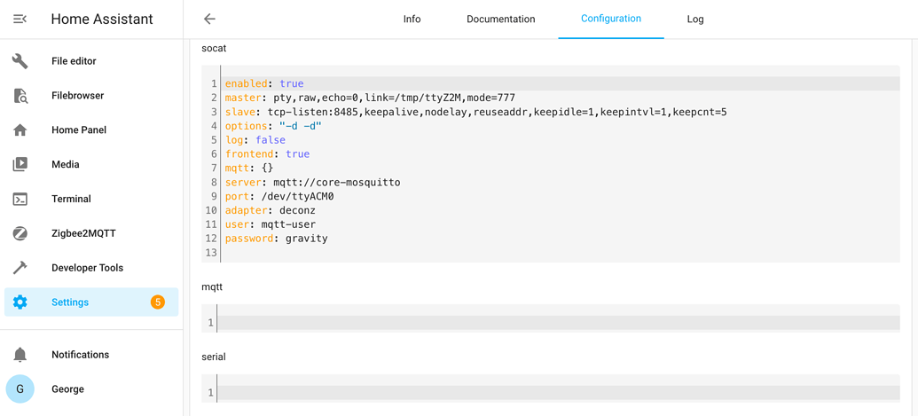
Task: Click the Media play box icon
Action: (x=20, y=164)
